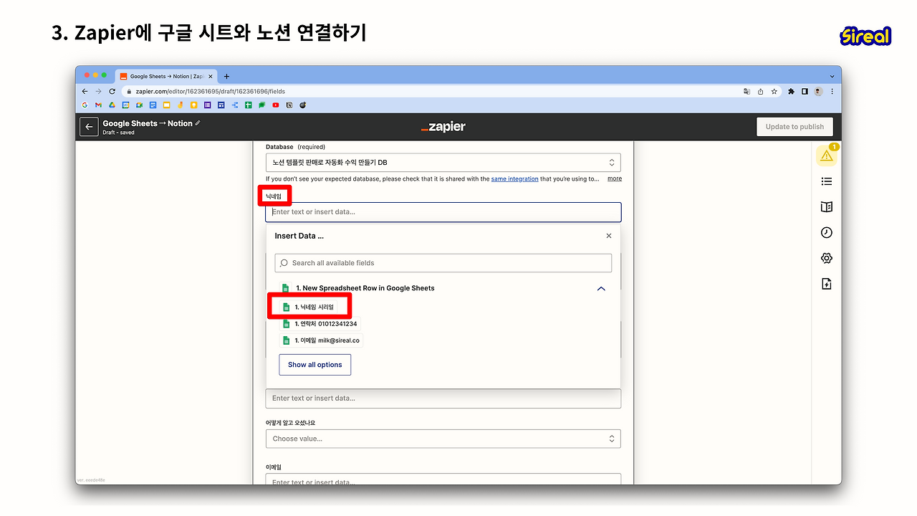Open Chrome's three-dot menu
Image resolution: width=917 pixels, height=516 pixels.
pyautogui.click(x=832, y=92)
